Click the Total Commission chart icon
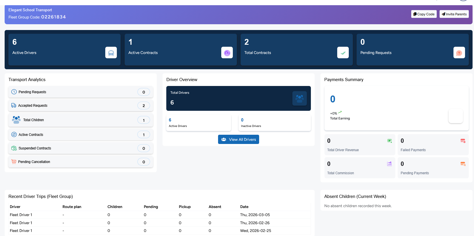The height and width of the screenshot is (236, 474). click(390, 164)
